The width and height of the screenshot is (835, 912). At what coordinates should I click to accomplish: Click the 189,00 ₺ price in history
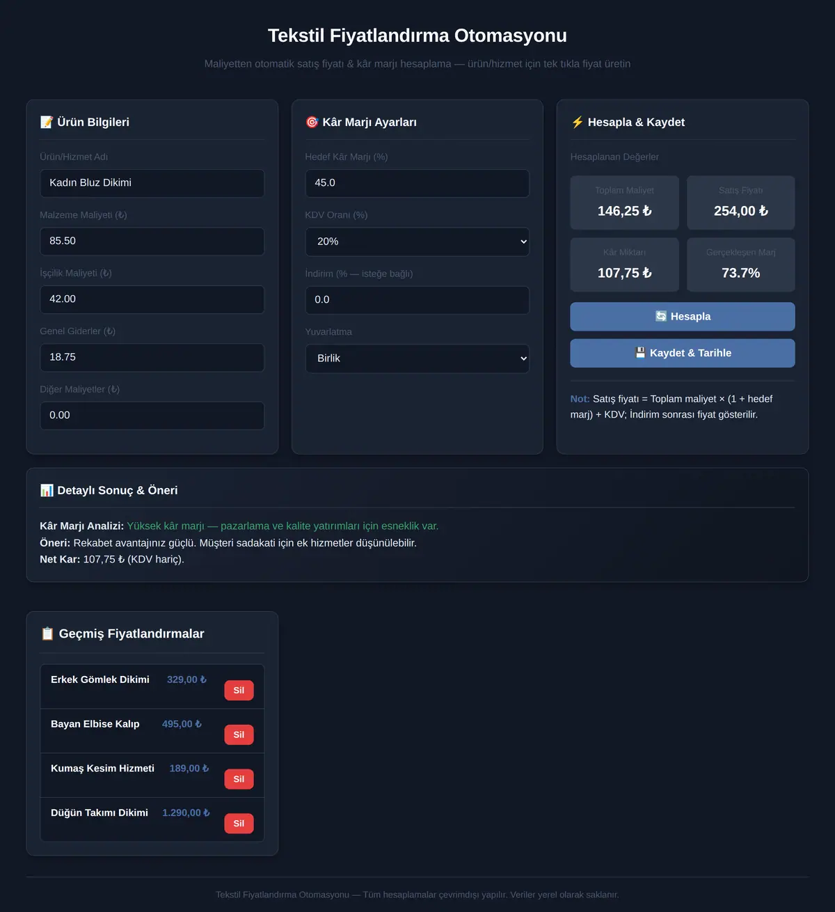(x=189, y=769)
